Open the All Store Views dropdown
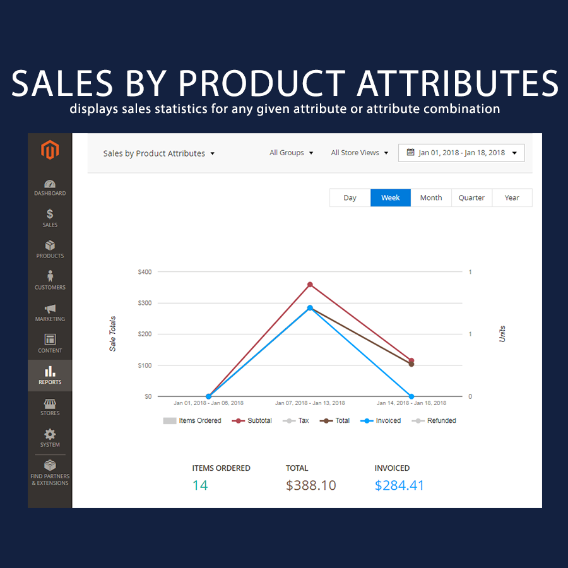Screen dimensions: 568x568 point(359,153)
